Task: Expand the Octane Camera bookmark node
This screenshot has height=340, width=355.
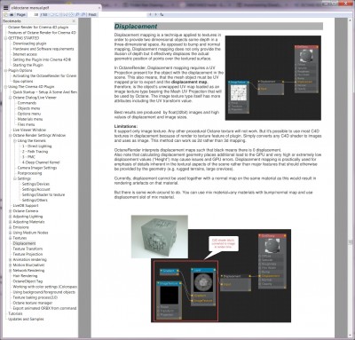Action: 10,211
